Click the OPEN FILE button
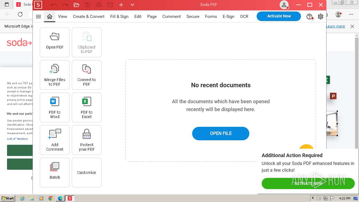 coord(221,134)
